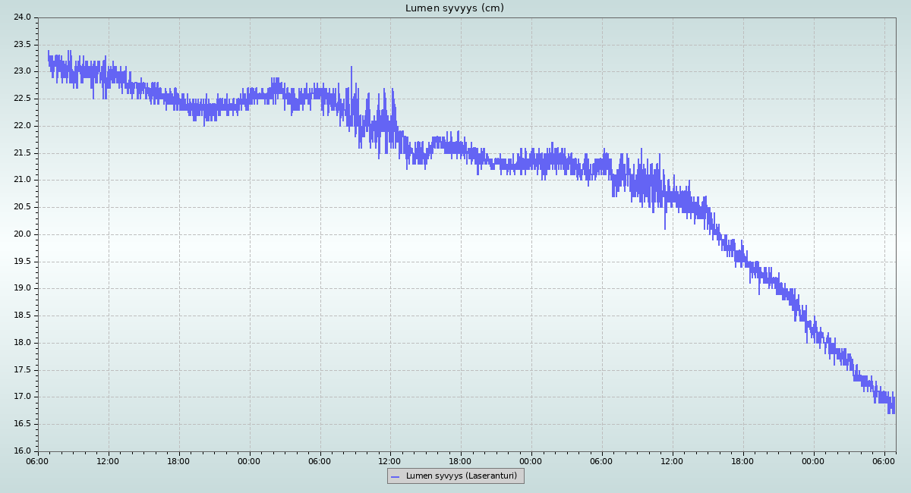
Task: Click the rightmost 06:00 x-axis label
Action: (x=884, y=461)
